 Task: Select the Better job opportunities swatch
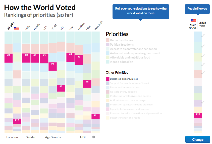[108, 79]
